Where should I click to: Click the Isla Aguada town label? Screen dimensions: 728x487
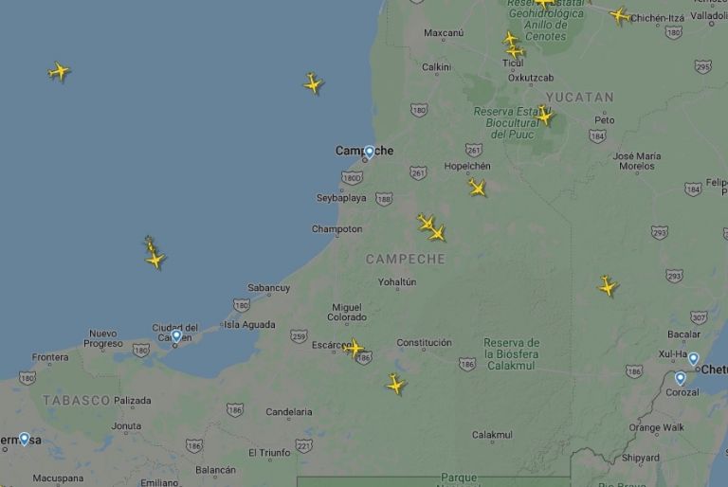[250, 325]
